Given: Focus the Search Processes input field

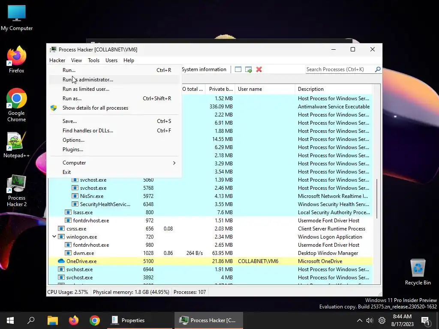Looking at the screenshot, I should click(x=340, y=69).
